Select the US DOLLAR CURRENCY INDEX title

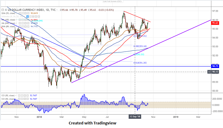point(26,10)
